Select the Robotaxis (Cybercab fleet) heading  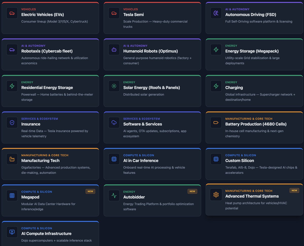tap(47, 51)
